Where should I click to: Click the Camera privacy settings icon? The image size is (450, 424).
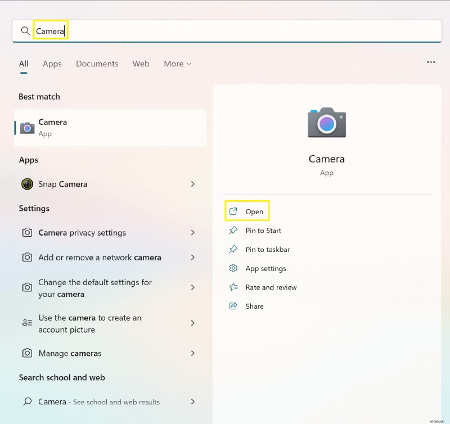[x=27, y=232]
